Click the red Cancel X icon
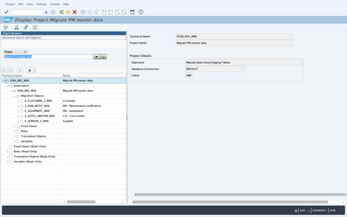The image size is (347, 217). (75, 12)
